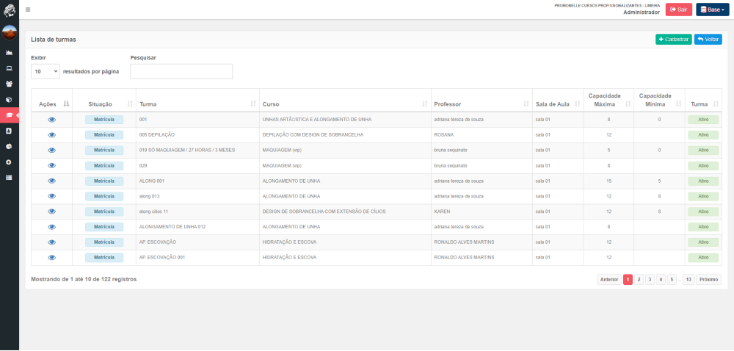The image size is (734, 351).
Task: Open the Base dropdown menu
Action: coord(713,10)
